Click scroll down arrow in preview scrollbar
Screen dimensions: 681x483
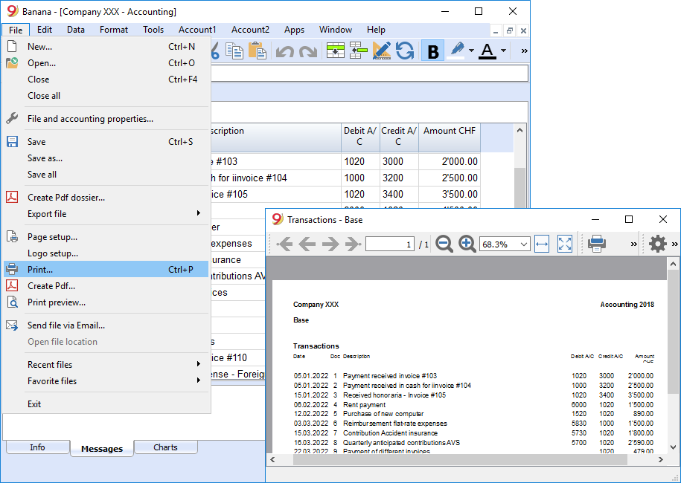point(673,447)
